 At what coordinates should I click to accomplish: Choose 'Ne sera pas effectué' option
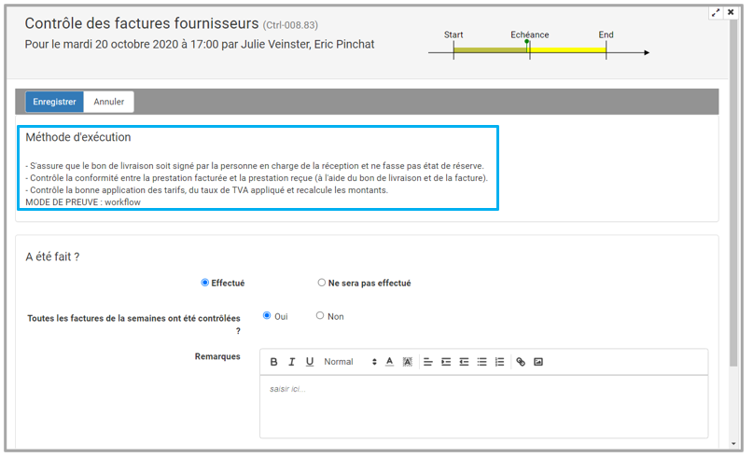coord(322,283)
